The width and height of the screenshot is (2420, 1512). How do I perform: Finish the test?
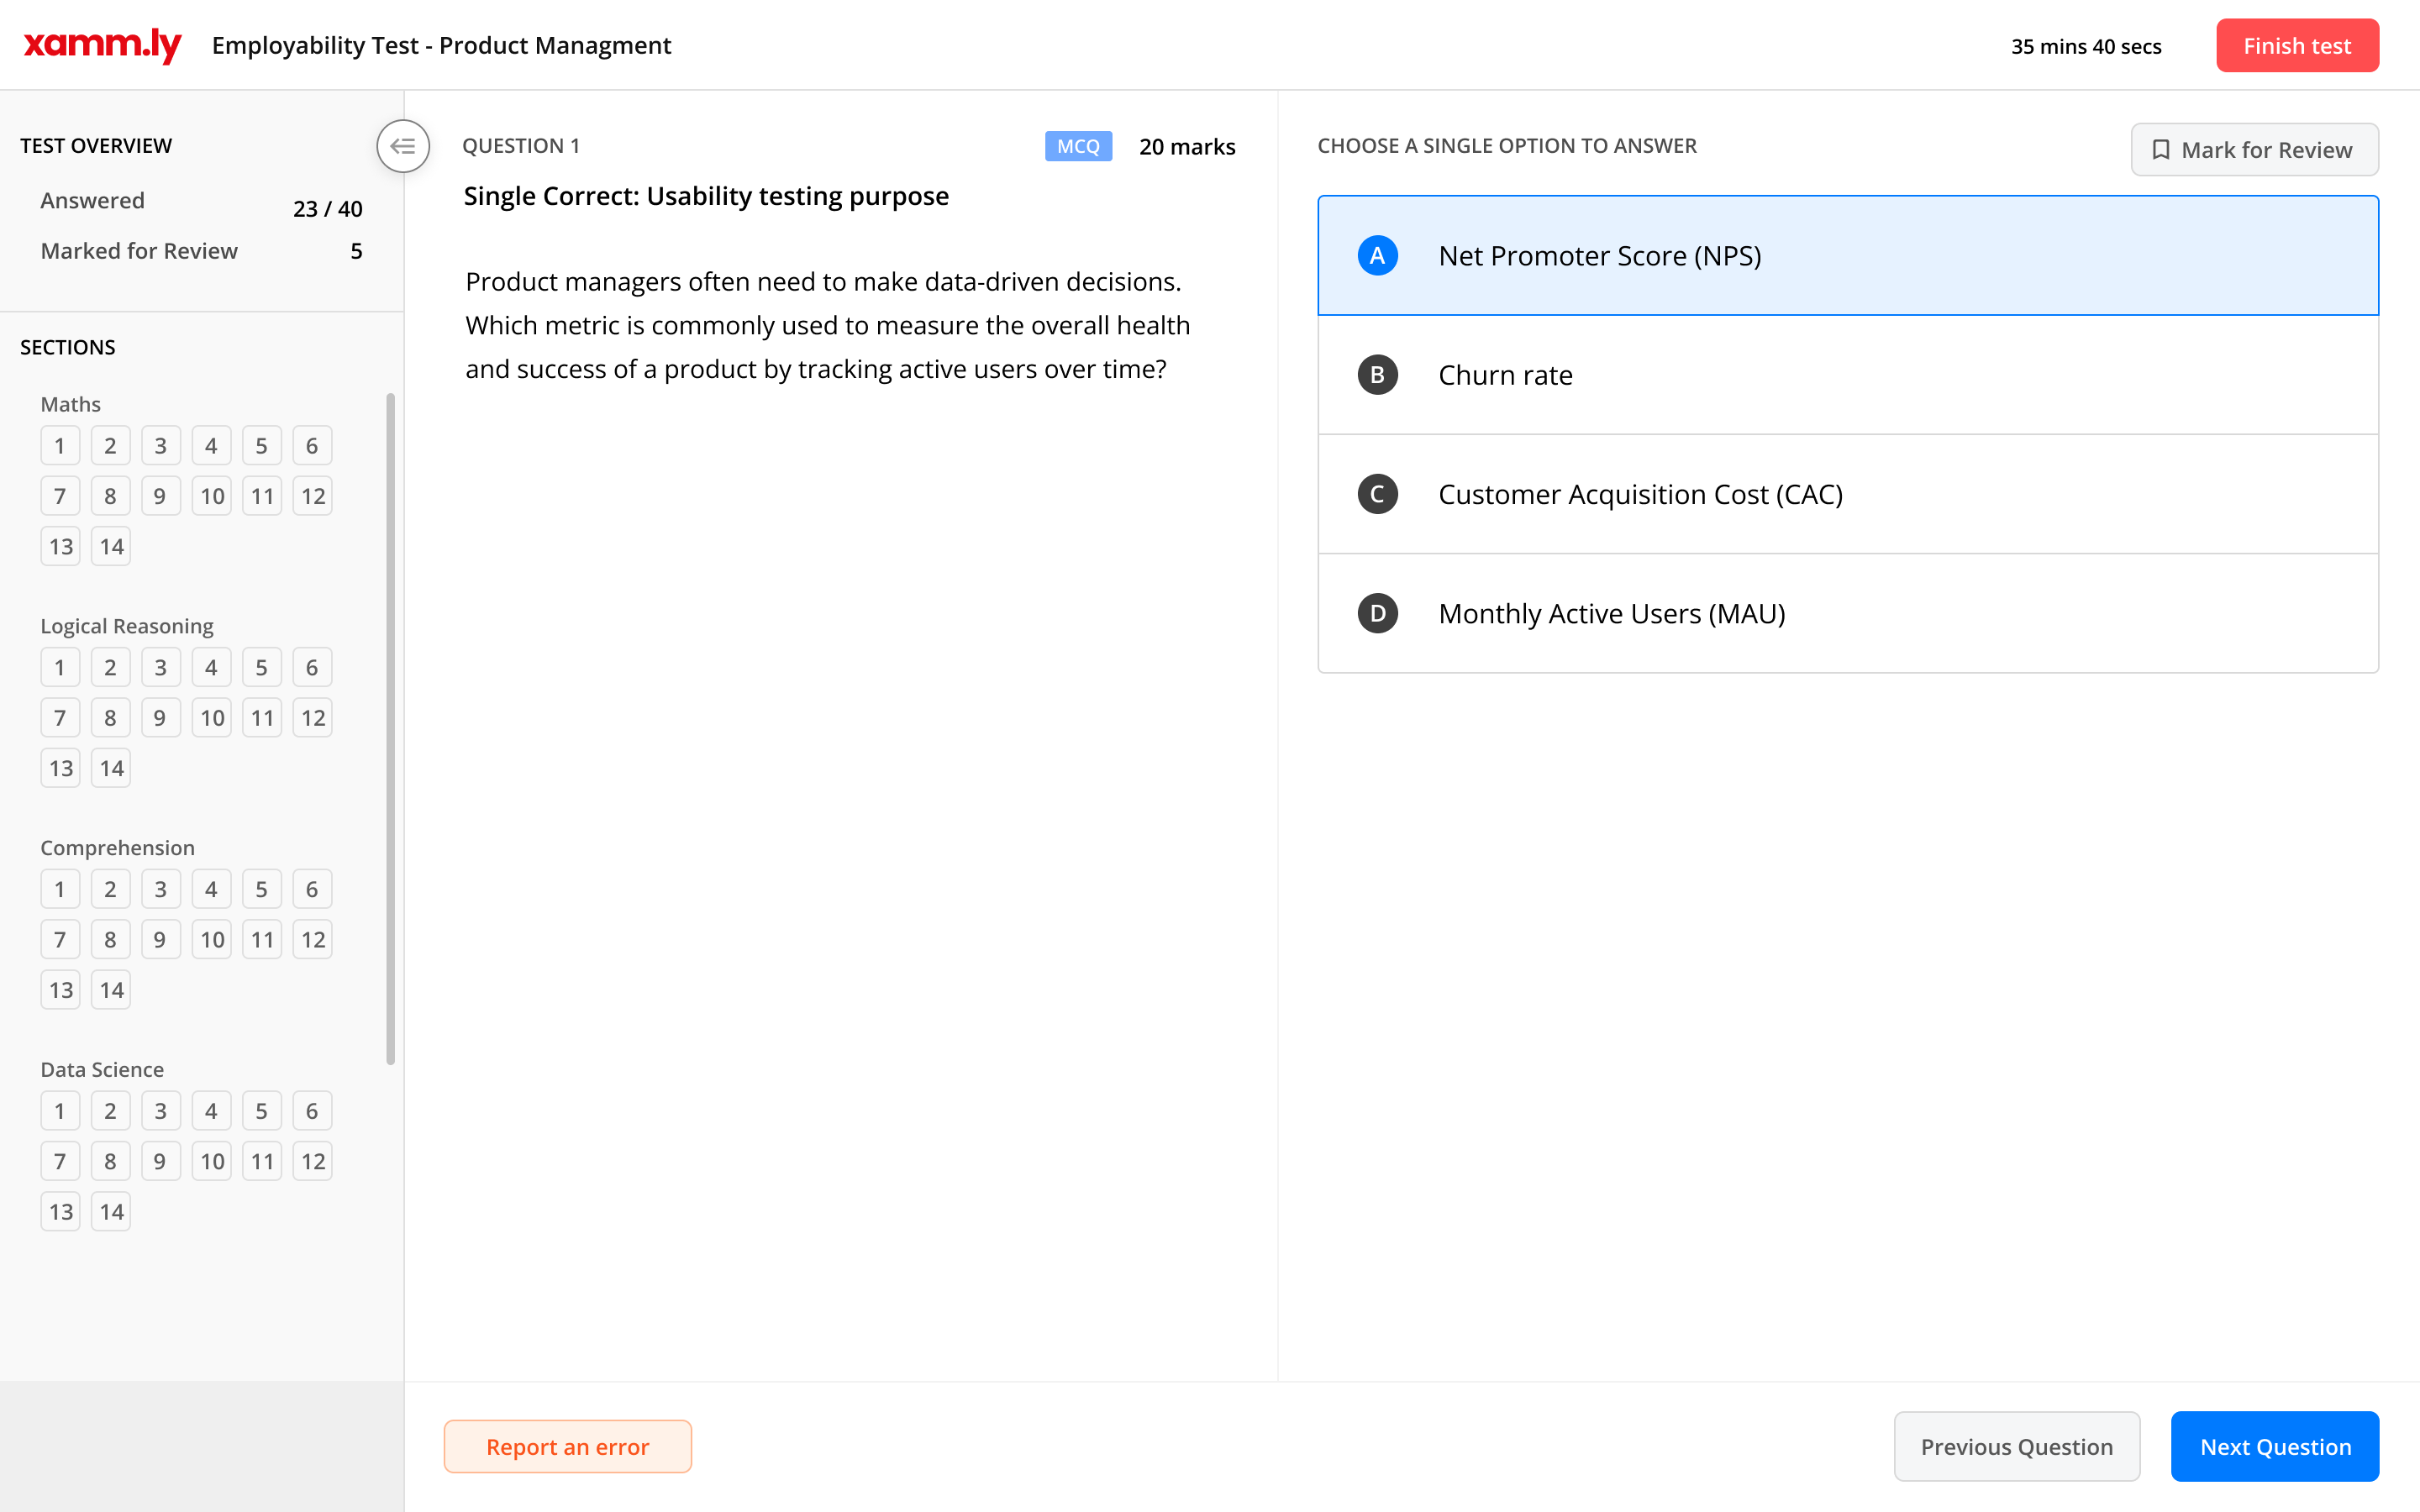click(2296, 46)
